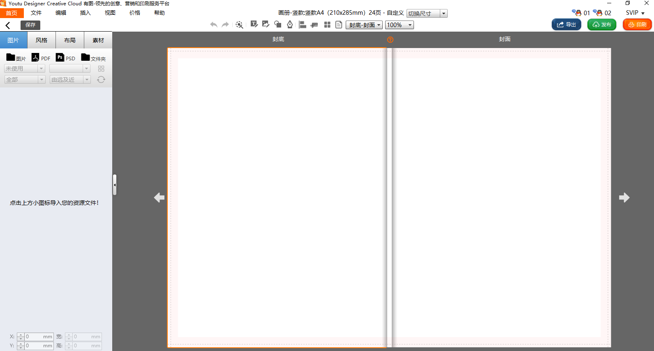Switch to the 风格 tab
Viewport: 654px width, 351px height.
42,40
